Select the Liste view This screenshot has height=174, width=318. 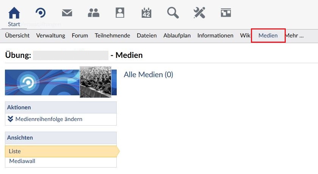point(15,151)
